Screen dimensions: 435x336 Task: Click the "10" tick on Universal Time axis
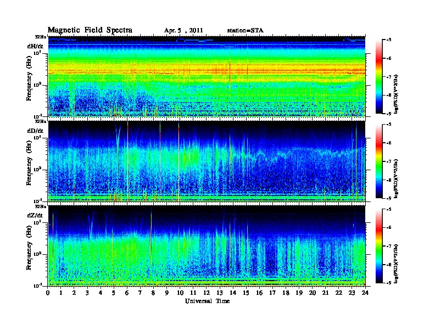pyautogui.click(x=180, y=293)
